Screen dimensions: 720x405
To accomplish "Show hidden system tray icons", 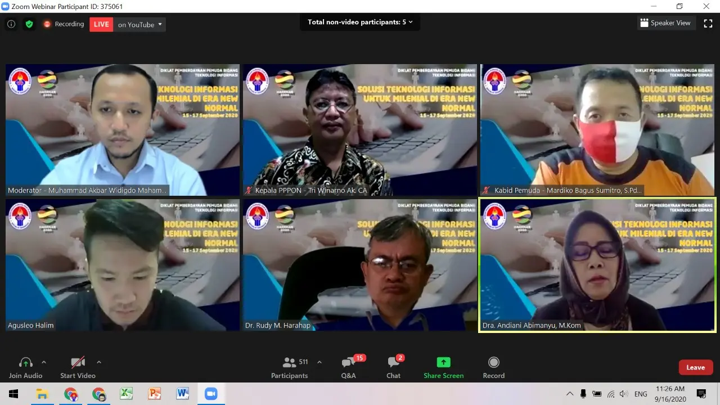I will point(570,394).
